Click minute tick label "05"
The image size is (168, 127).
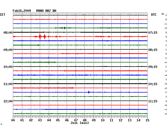[58, 120]
